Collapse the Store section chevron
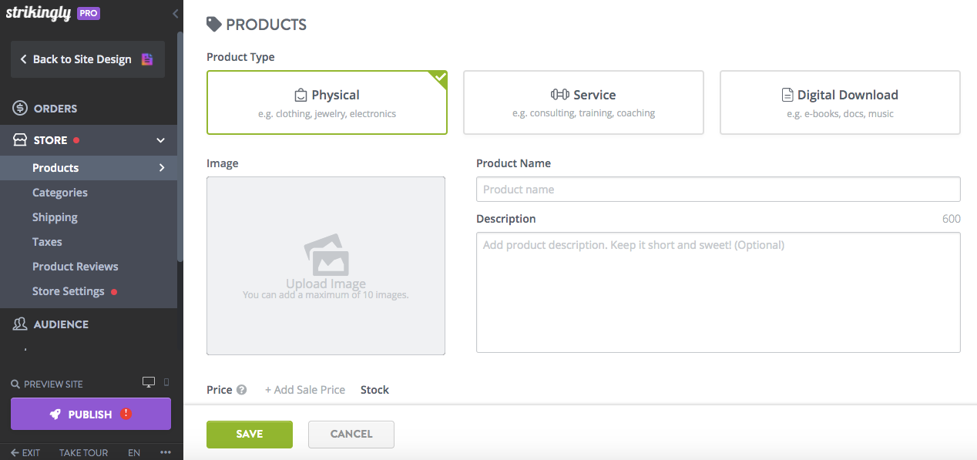The image size is (977, 460). pos(160,140)
